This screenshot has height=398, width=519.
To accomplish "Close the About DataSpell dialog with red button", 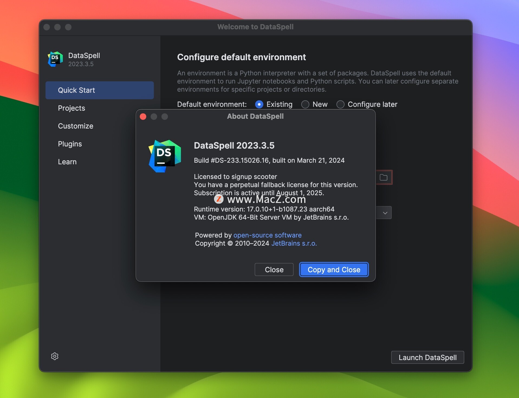I will coord(143,117).
